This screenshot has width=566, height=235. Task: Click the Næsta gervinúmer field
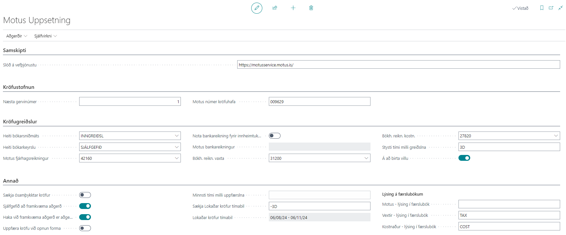pyautogui.click(x=130, y=102)
